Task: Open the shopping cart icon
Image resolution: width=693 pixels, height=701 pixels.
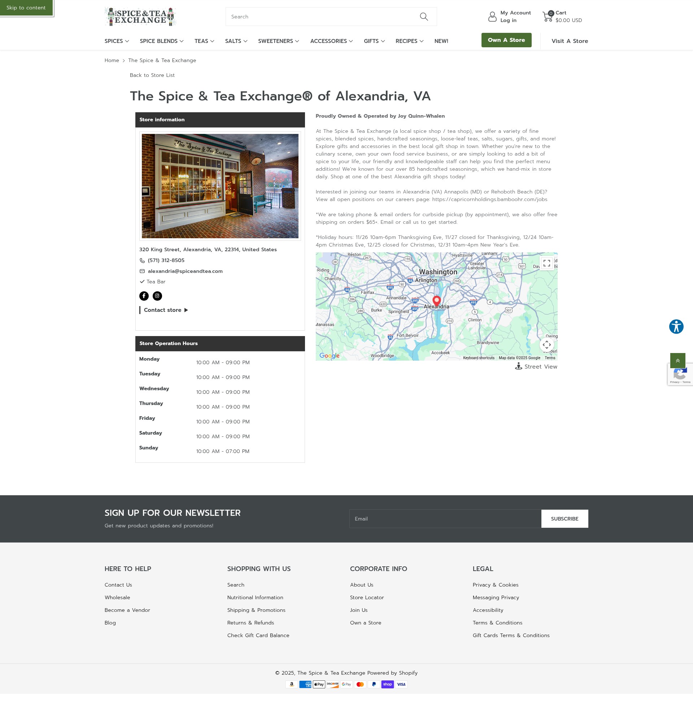Action: (548, 16)
